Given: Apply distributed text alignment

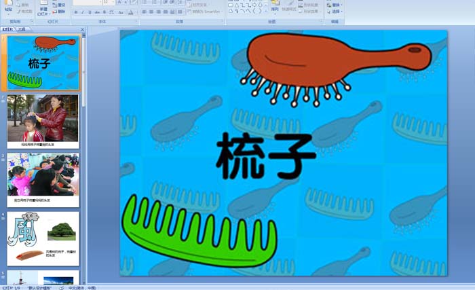Looking at the screenshot, I should click(172, 12).
